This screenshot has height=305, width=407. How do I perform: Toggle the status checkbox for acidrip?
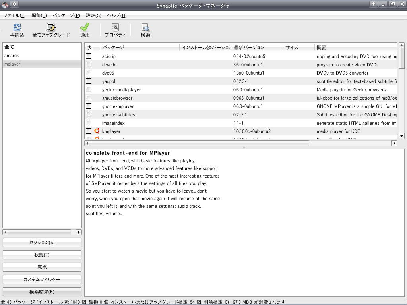(89, 56)
